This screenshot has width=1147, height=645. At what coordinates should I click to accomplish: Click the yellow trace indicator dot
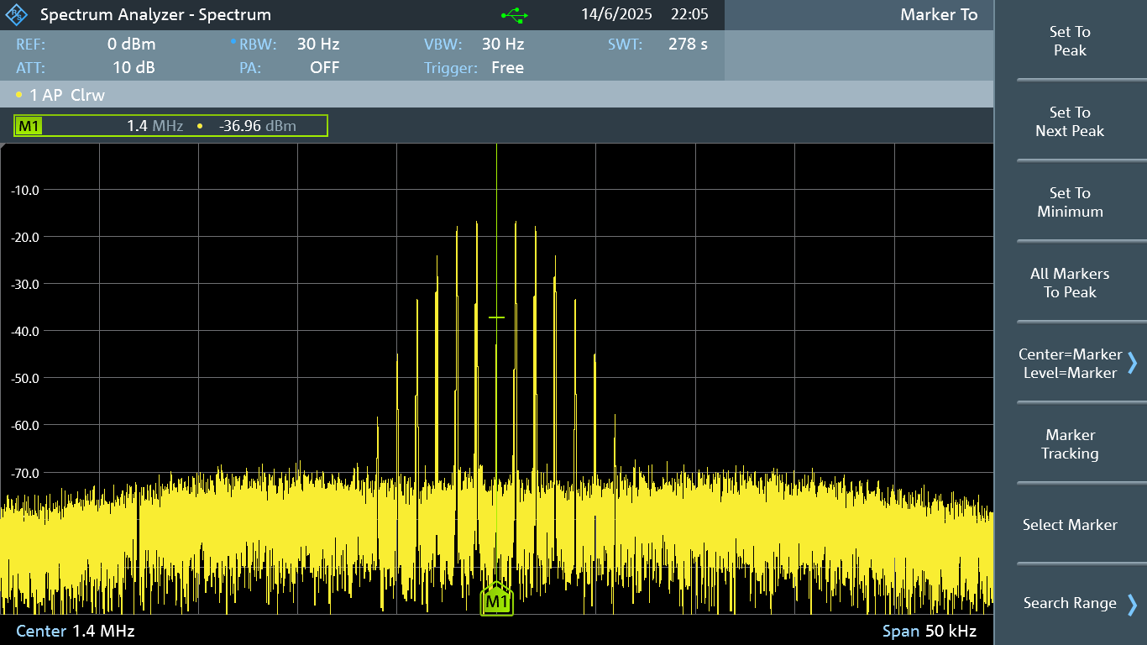[x=18, y=95]
